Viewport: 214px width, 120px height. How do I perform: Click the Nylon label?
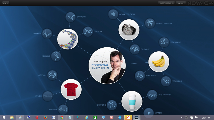tap(38, 96)
